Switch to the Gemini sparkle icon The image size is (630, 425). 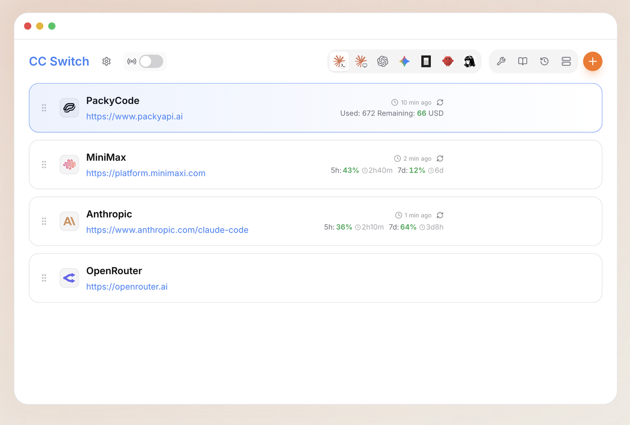[405, 61]
